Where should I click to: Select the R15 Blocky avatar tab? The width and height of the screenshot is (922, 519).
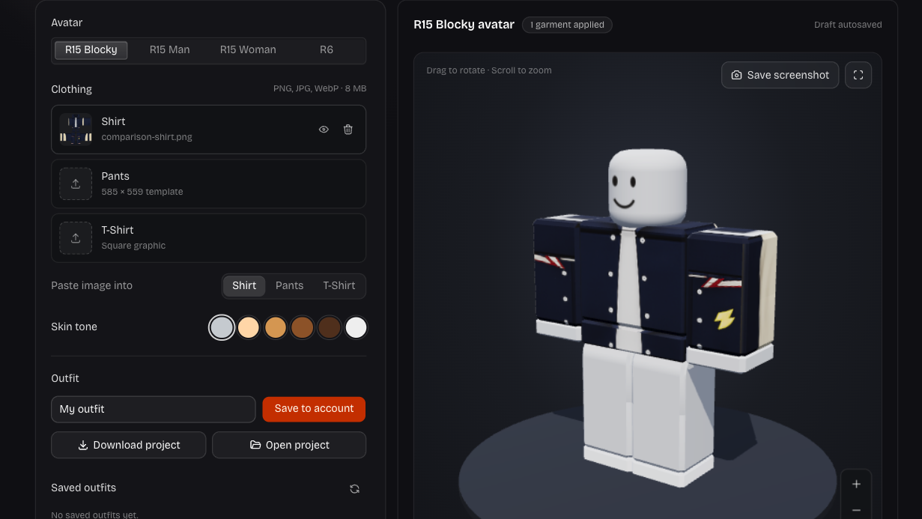tap(91, 50)
